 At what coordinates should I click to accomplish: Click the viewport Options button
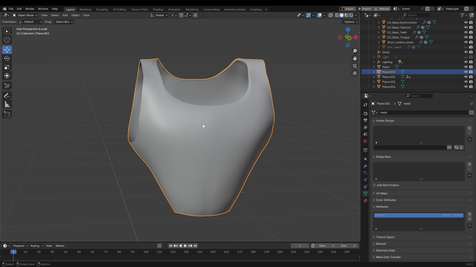coord(350,22)
